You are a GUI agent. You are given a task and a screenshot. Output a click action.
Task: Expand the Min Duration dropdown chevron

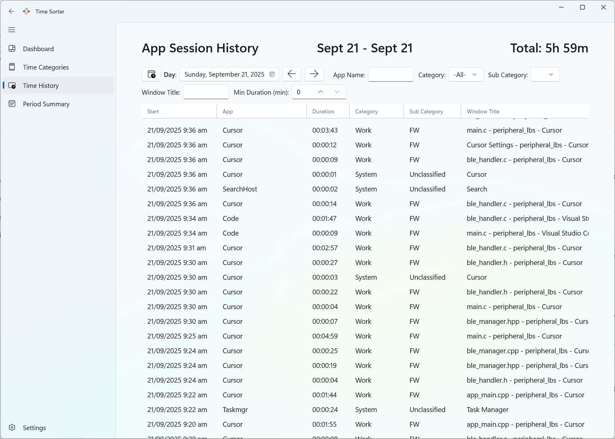337,92
